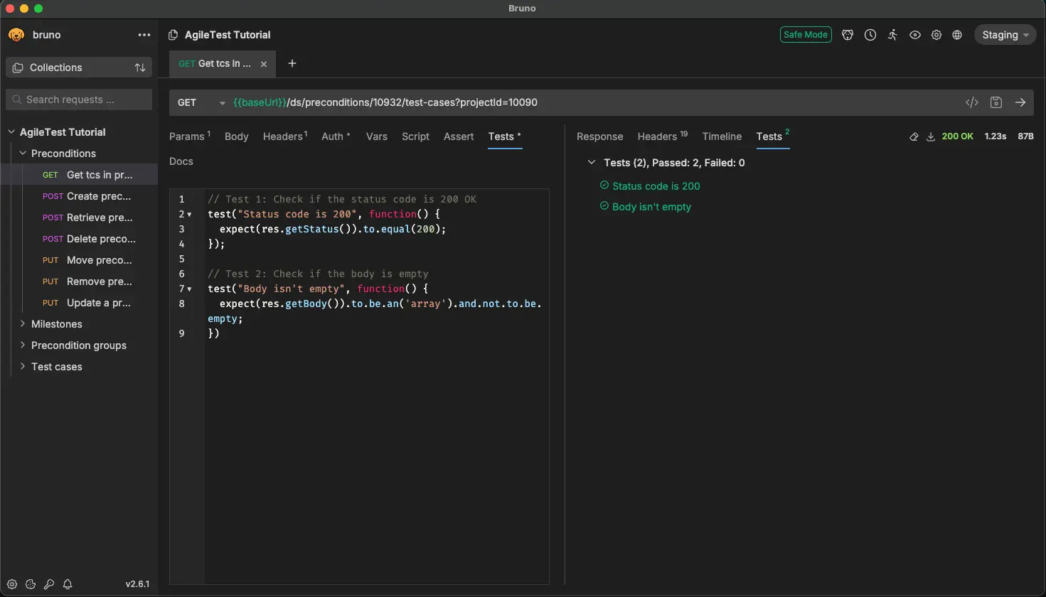Click the Safe Mode badge

point(806,35)
